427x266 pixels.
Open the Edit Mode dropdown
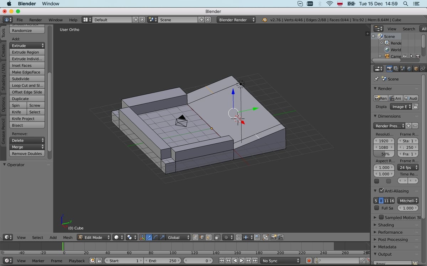(94, 237)
